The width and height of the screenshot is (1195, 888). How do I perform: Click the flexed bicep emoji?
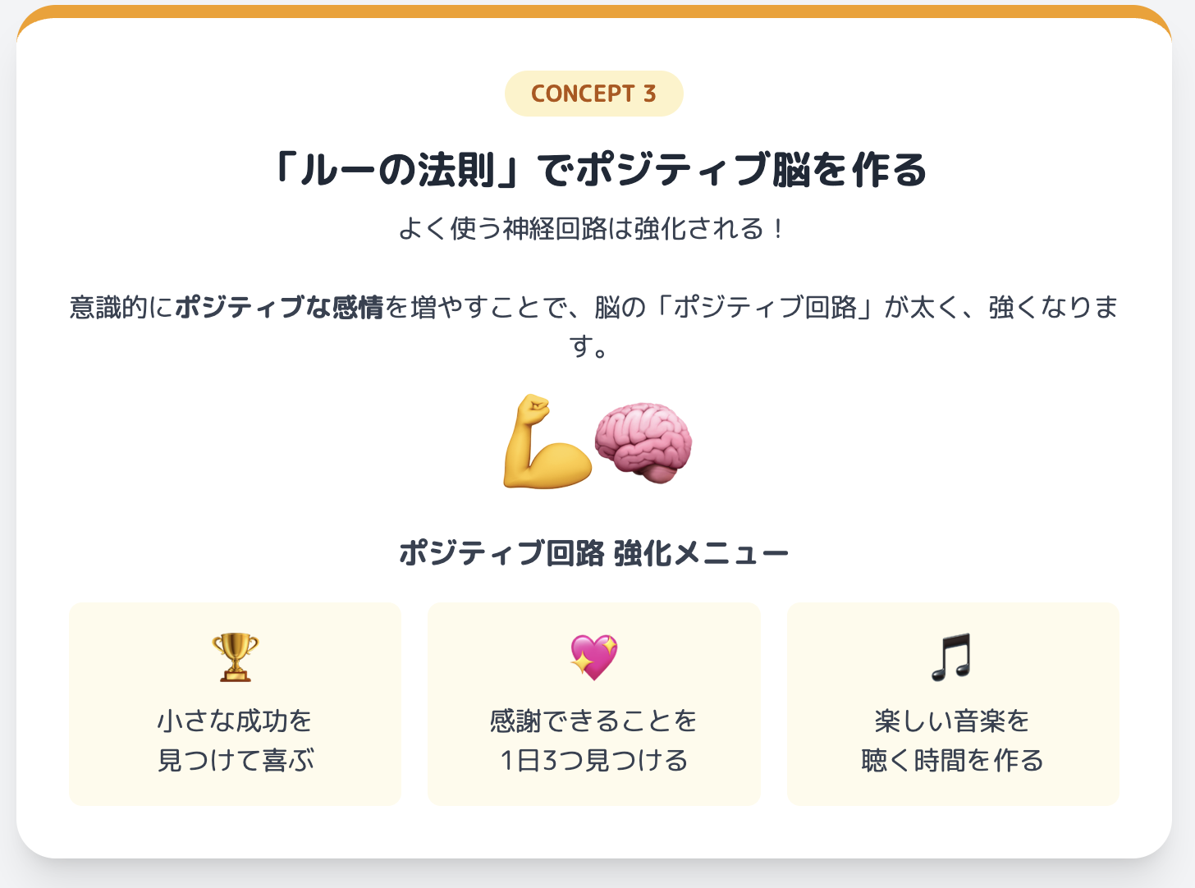tap(547, 442)
